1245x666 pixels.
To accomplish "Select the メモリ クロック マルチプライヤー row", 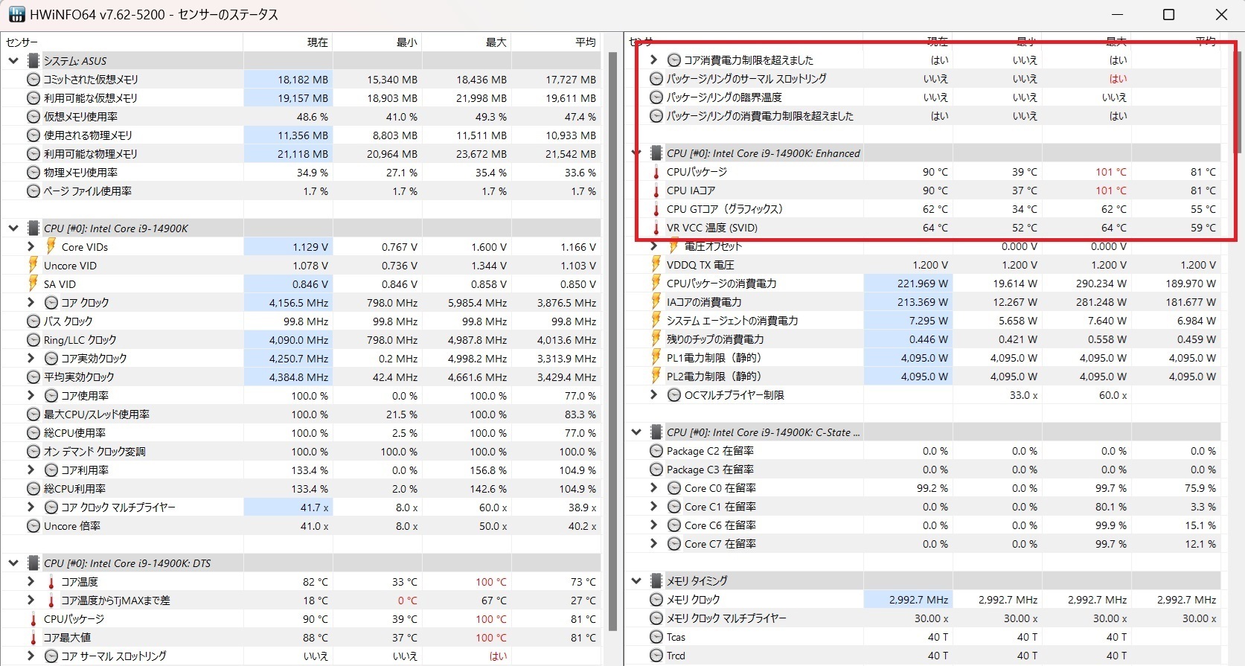I will 924,618.
